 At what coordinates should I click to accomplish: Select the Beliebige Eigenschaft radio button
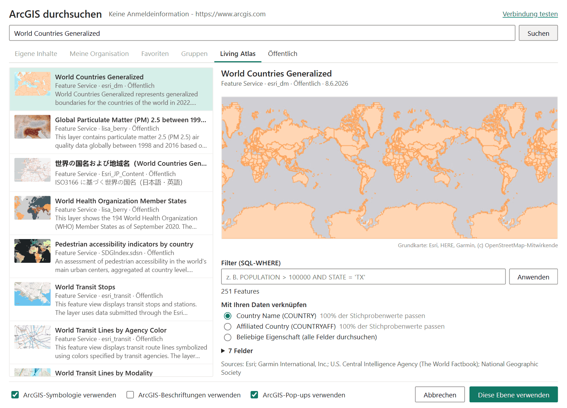pyautogui.click(x=228, y=337)
